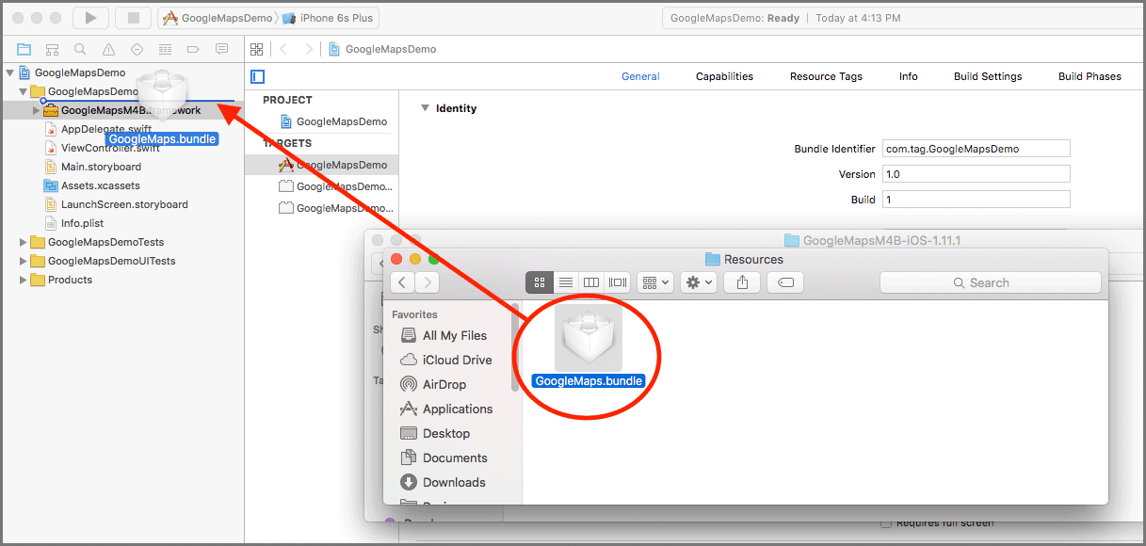The height and width of the screenshot is (546, 1146).
Task: Switch Finder to column view
Action: point(591,282)
